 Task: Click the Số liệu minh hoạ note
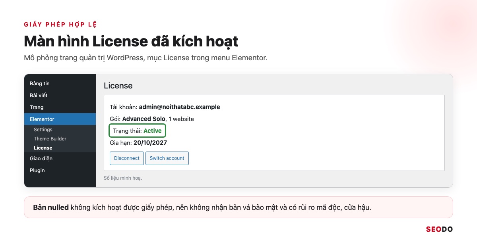[123, 178]
